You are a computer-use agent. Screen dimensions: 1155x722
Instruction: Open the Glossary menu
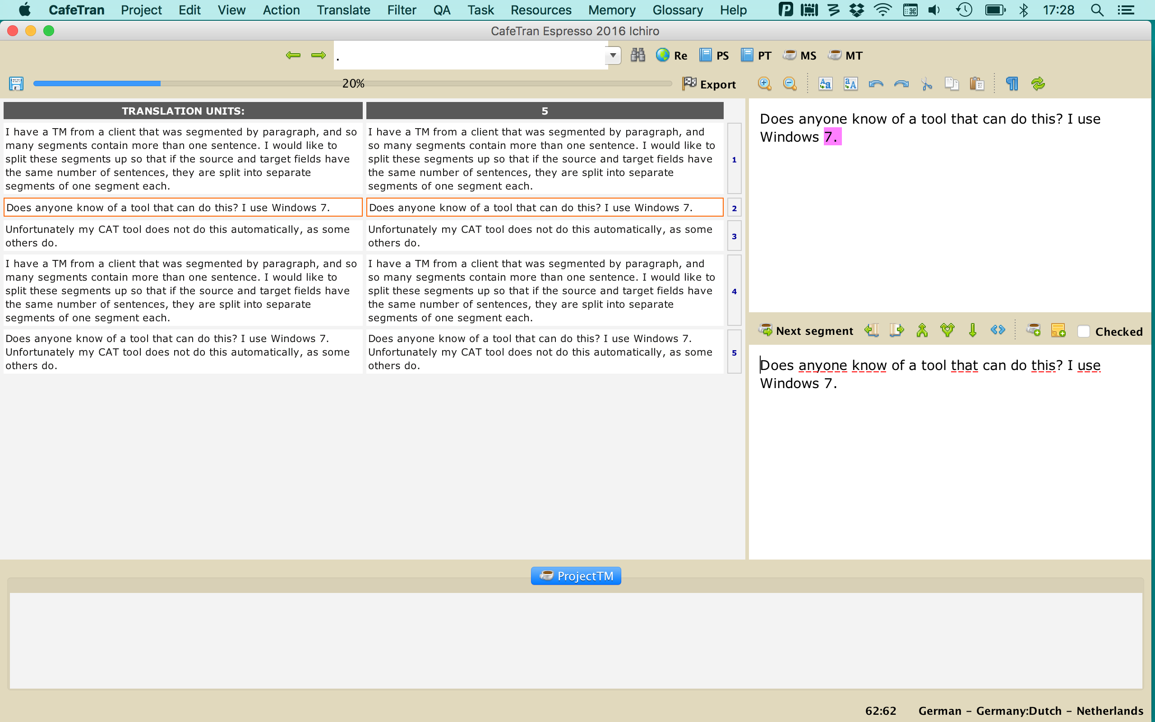point(677,10)
